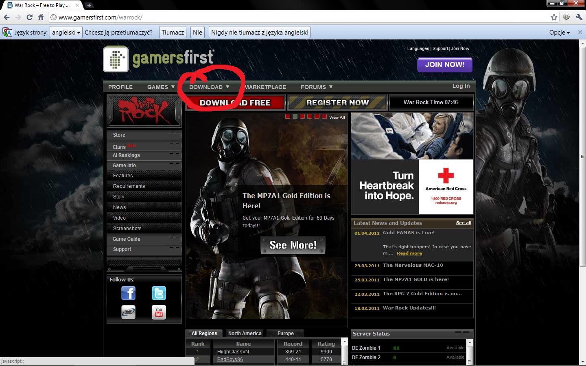Open player BadBoys86 in rankings

[x=230, y=359]
